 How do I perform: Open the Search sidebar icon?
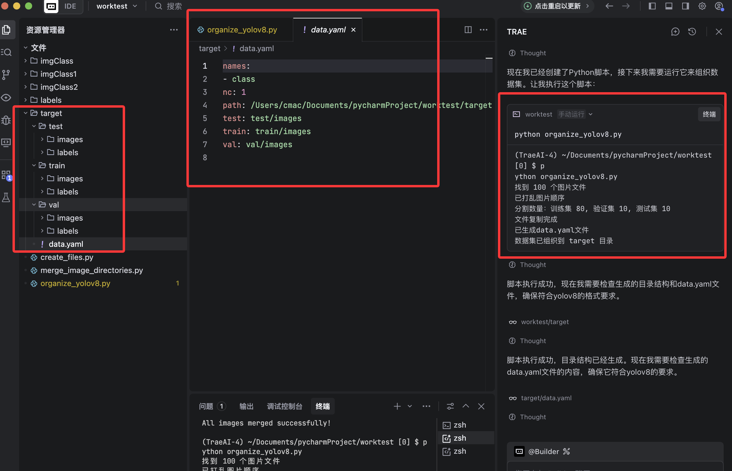click(6, 52)
